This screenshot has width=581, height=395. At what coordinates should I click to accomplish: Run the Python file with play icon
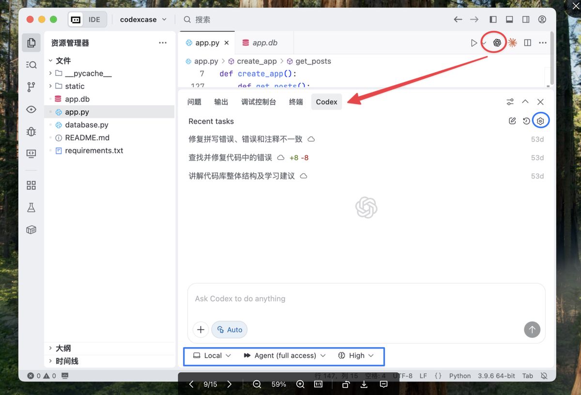[474, 43]
